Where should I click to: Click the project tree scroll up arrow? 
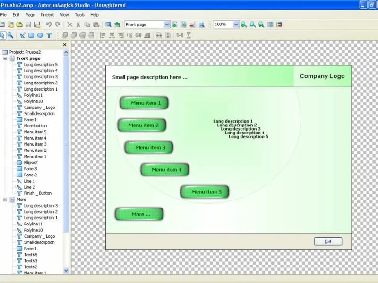(66, 52)
